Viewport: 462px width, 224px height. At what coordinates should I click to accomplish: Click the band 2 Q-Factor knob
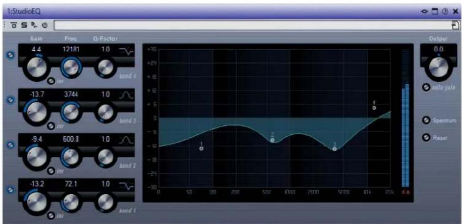click(106, 157)
